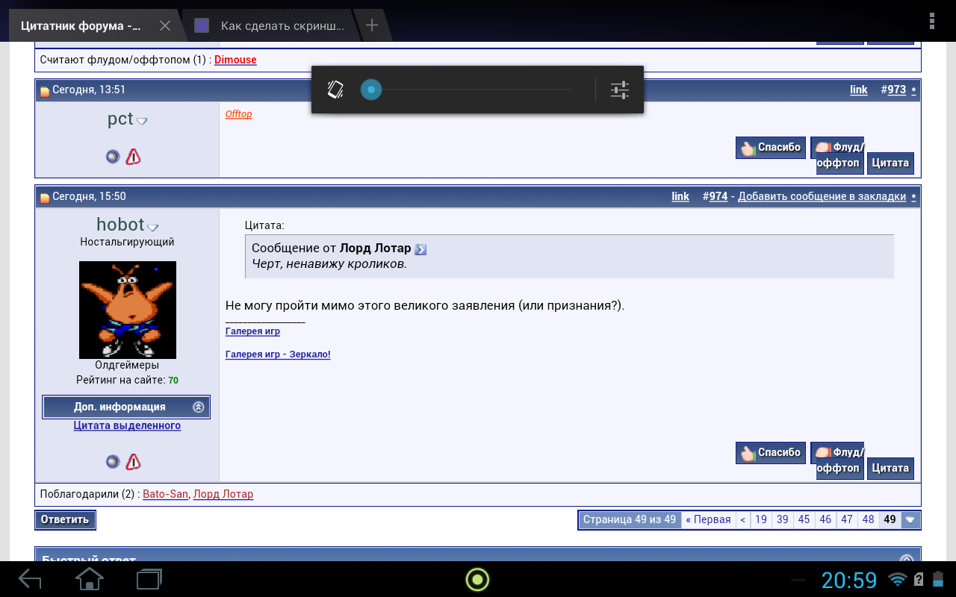Screen dimensions: 956x597
Task: Click the post status icon beside Сегодня, 13:51
Action: (45, 91)
